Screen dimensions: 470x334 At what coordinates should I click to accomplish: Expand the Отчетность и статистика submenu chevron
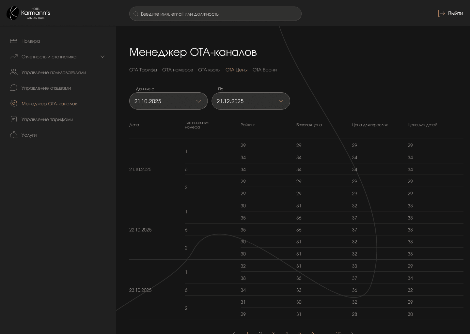(x=102, y=57)
